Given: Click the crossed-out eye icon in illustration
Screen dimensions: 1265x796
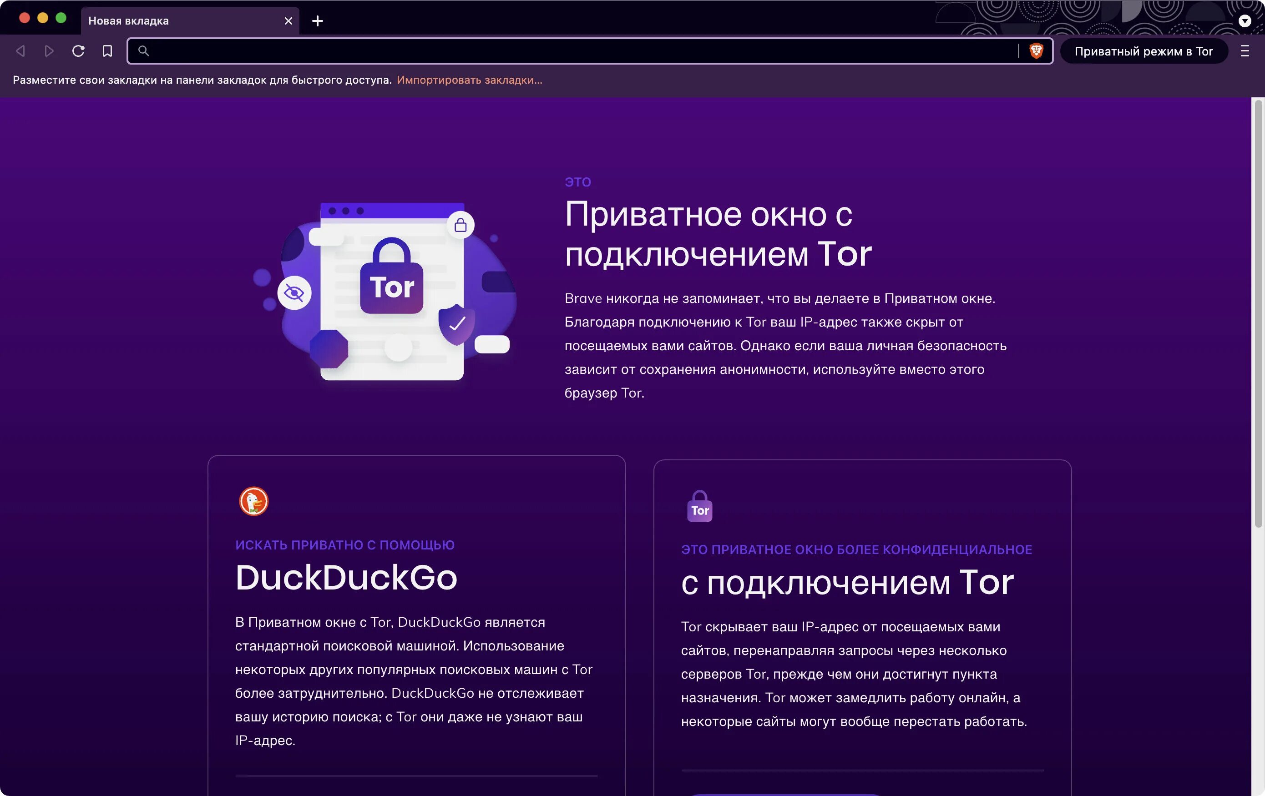Looking at the screenshot, I should pyautogui.click(x=294, y=292).
